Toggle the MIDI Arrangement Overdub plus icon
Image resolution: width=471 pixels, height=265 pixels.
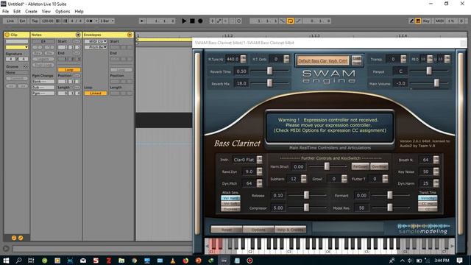212,21
